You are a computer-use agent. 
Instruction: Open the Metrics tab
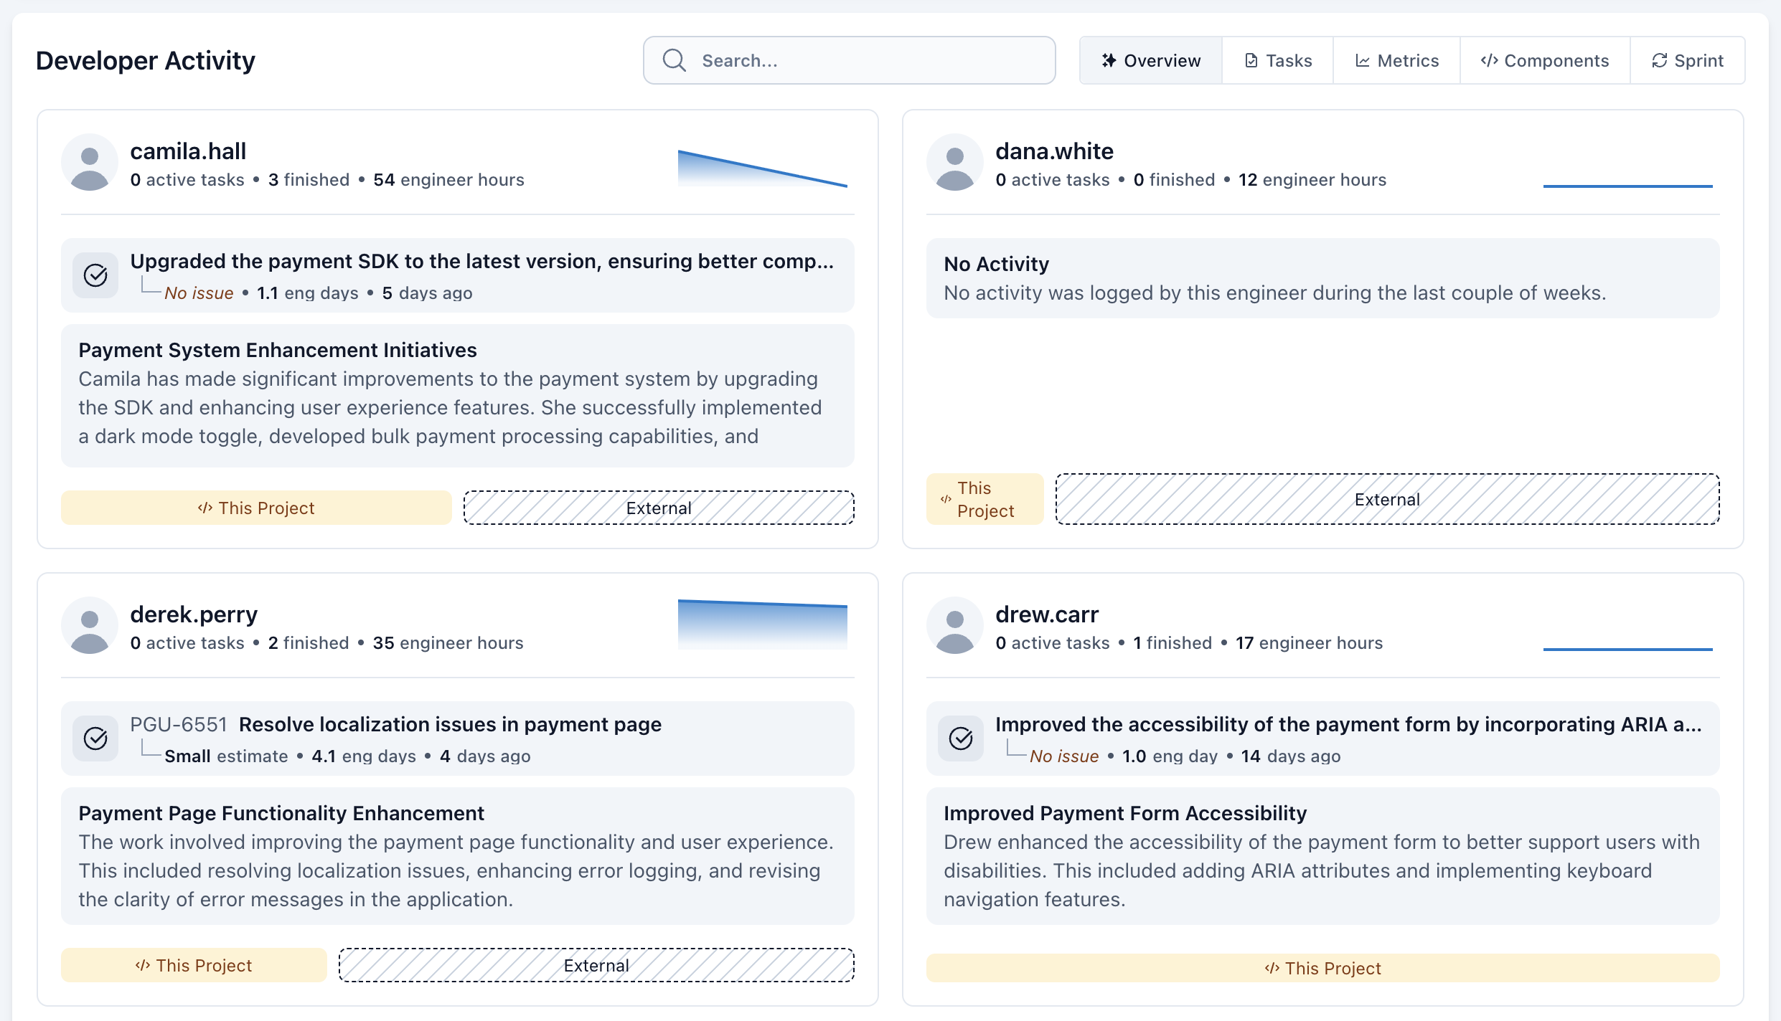(x=1396, y=61)
